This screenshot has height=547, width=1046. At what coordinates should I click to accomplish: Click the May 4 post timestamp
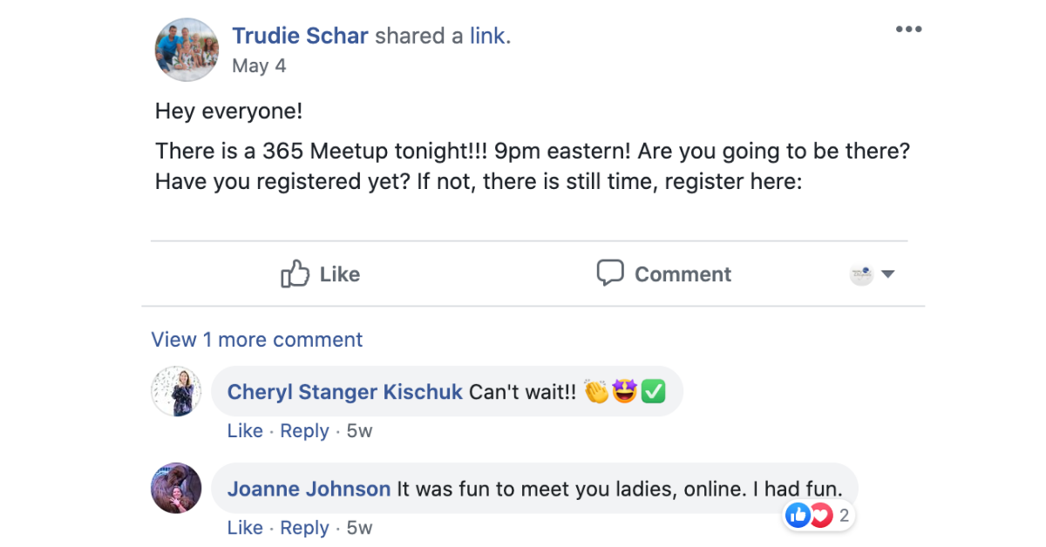[259, 66]
